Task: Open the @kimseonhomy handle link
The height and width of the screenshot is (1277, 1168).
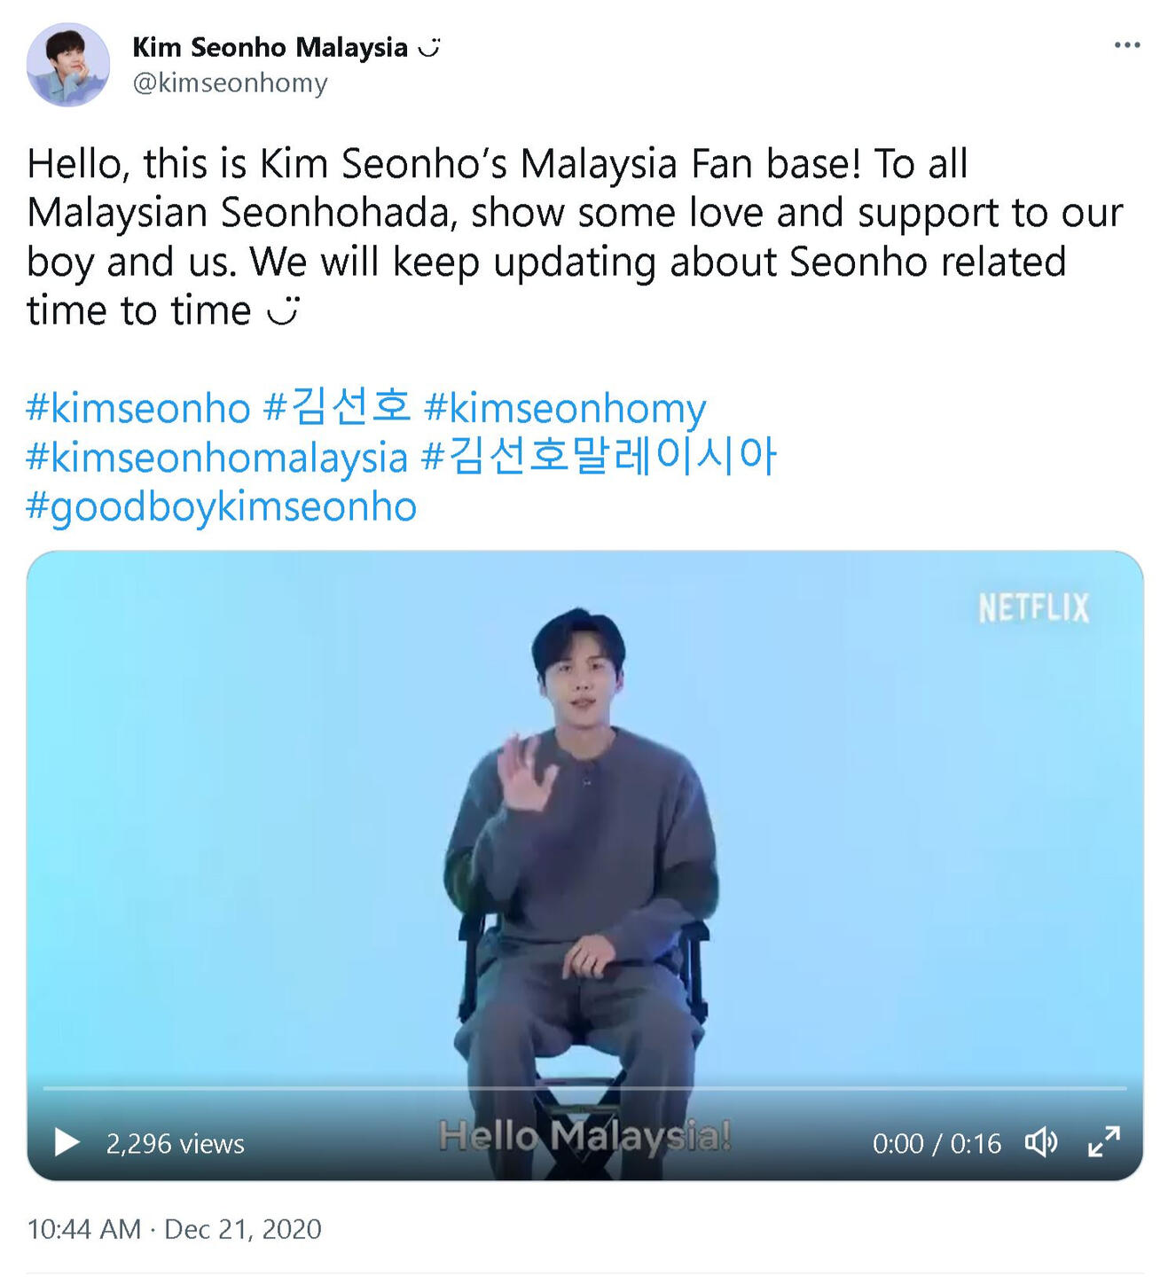Action: (x=230, y=82)
